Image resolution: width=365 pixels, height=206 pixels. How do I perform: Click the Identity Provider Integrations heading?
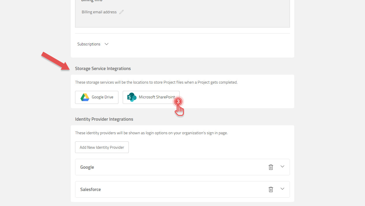coord(104,119)
